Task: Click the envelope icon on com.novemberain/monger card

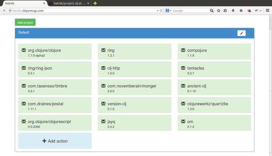Action: click(x=103, y=86)
